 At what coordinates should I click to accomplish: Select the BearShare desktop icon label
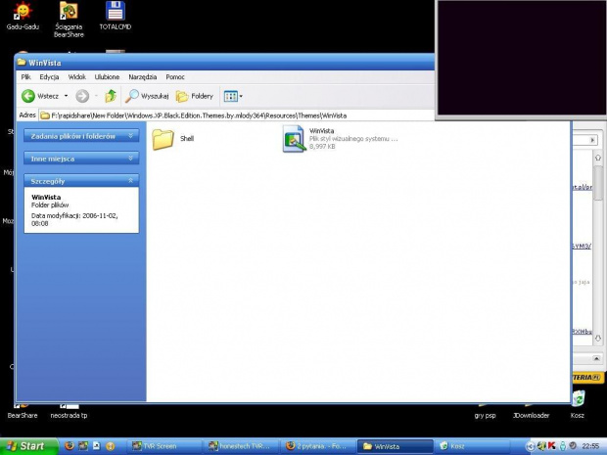[23, 415]
